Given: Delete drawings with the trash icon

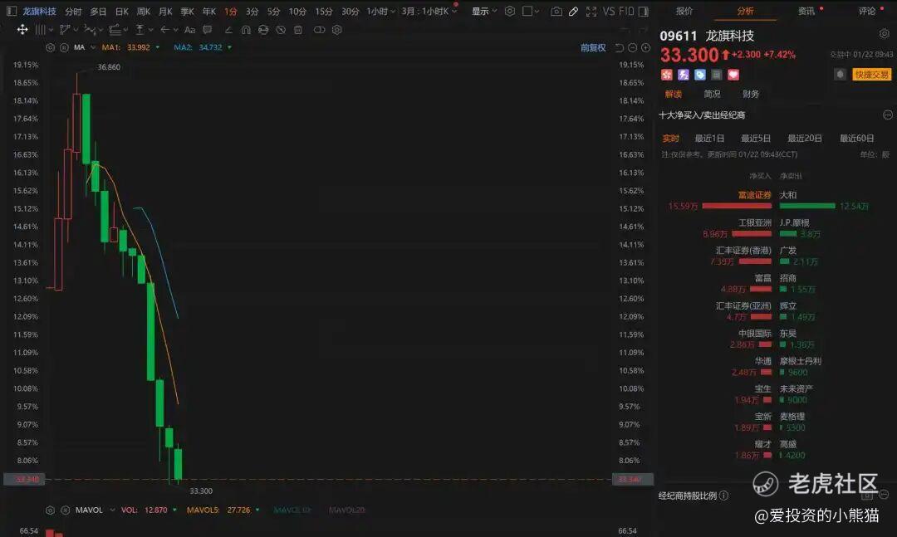Looking at the screenshot, I should pyautogui.click(x=298, y=30).
